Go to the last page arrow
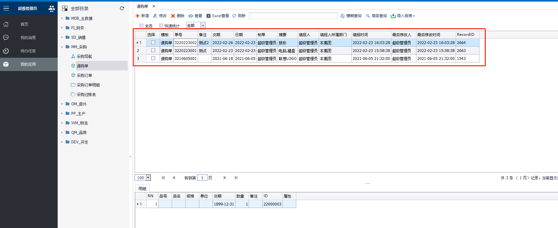 pos(236,178)
